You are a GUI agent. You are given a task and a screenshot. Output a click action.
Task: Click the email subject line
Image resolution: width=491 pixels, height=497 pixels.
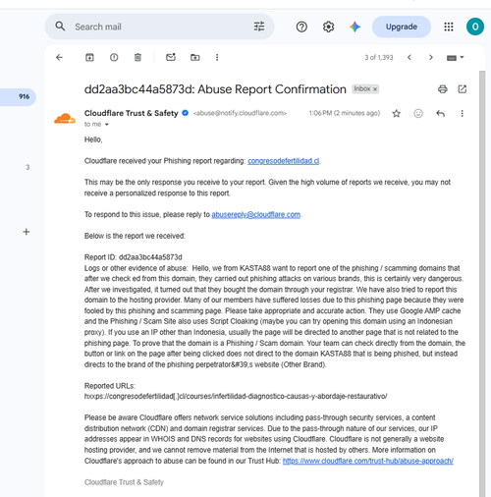[215, 89]
